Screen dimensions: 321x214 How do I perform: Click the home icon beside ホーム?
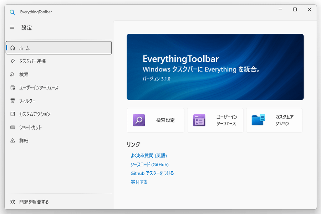pos(12,48)
